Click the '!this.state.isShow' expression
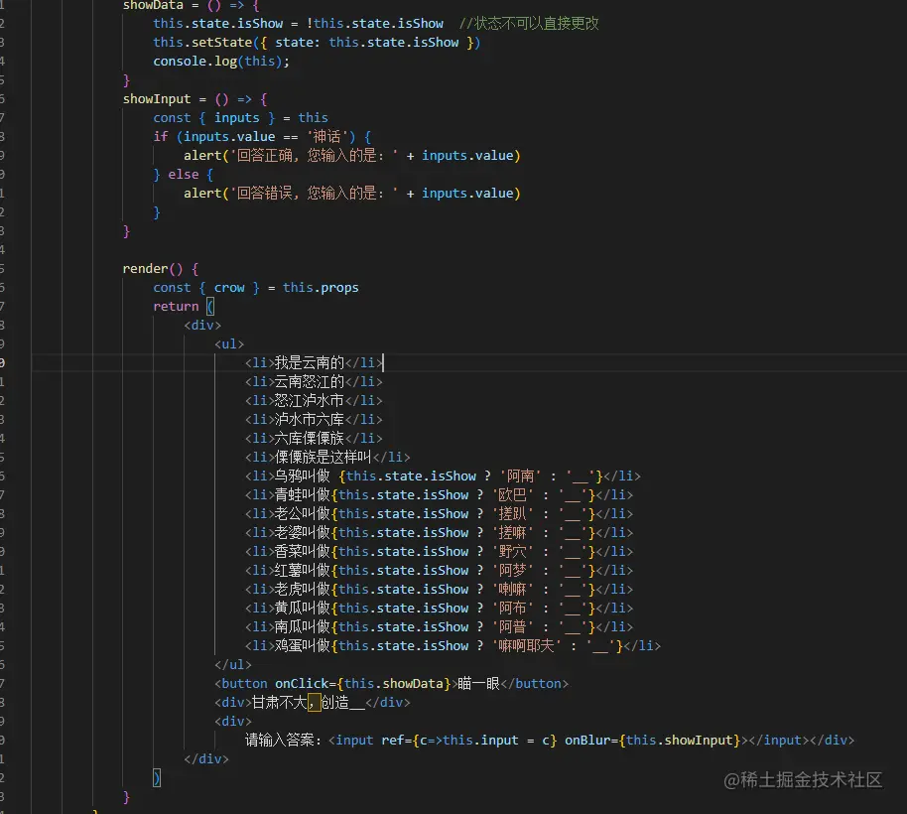Screen dimensions: 907x814 (375, 24)
